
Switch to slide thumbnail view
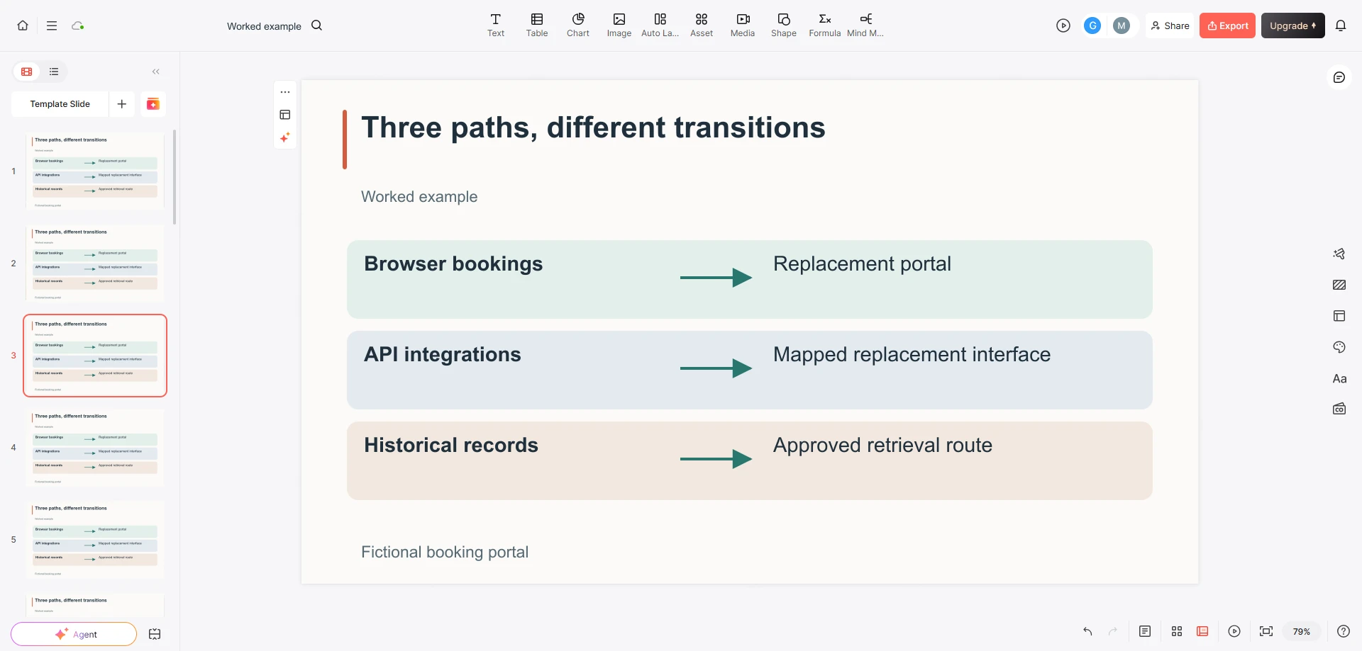click(27, 72)
